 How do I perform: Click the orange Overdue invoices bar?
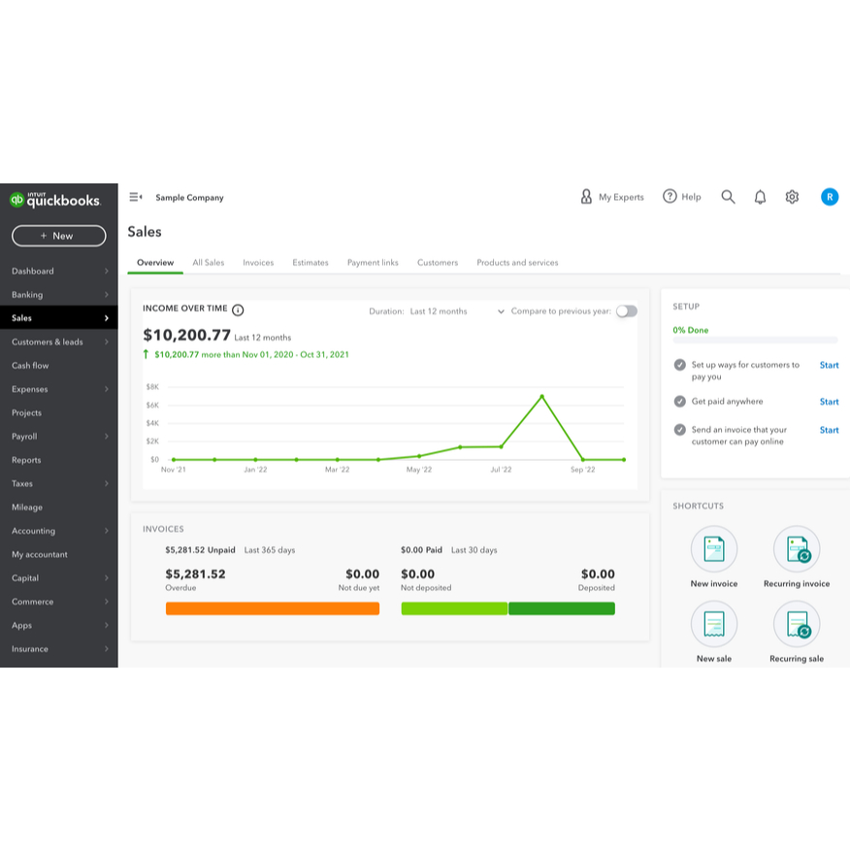tap(272, 608)
